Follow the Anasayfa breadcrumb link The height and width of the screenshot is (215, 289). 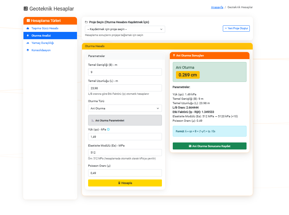(217, 7)
